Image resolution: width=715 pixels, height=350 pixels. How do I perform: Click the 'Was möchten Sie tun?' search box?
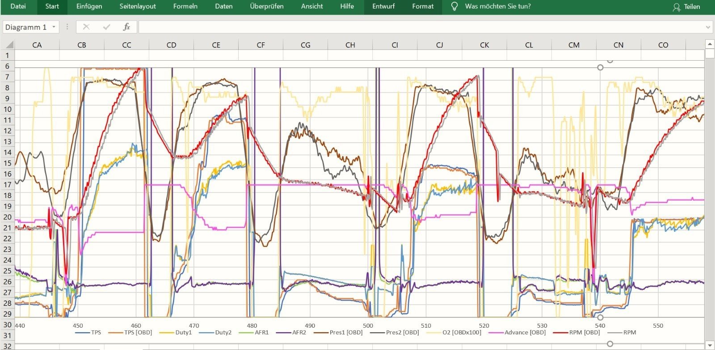pyautogui.click(x=498, y=6)
